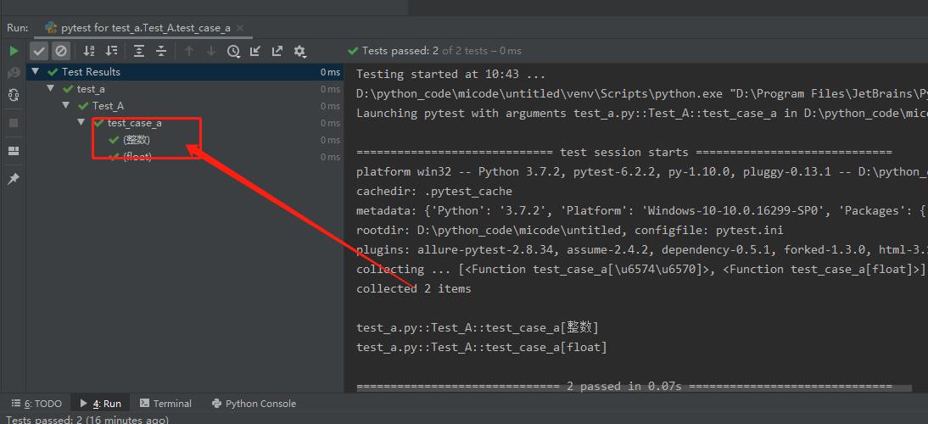Go to next failed test arrow
928x424 pixels.
tap(210, 52)
